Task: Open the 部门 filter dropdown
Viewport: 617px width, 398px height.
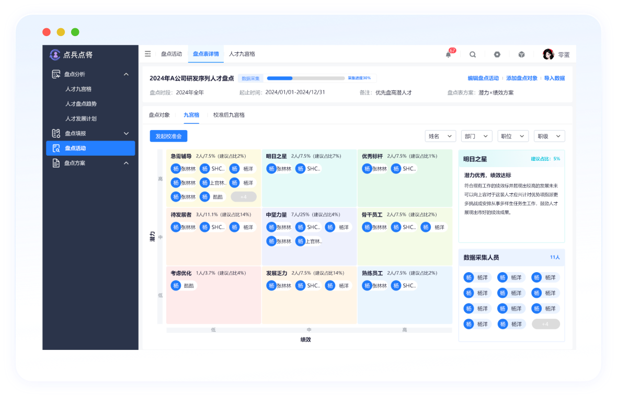Action: pyautogui.click(x=476, y=136)
